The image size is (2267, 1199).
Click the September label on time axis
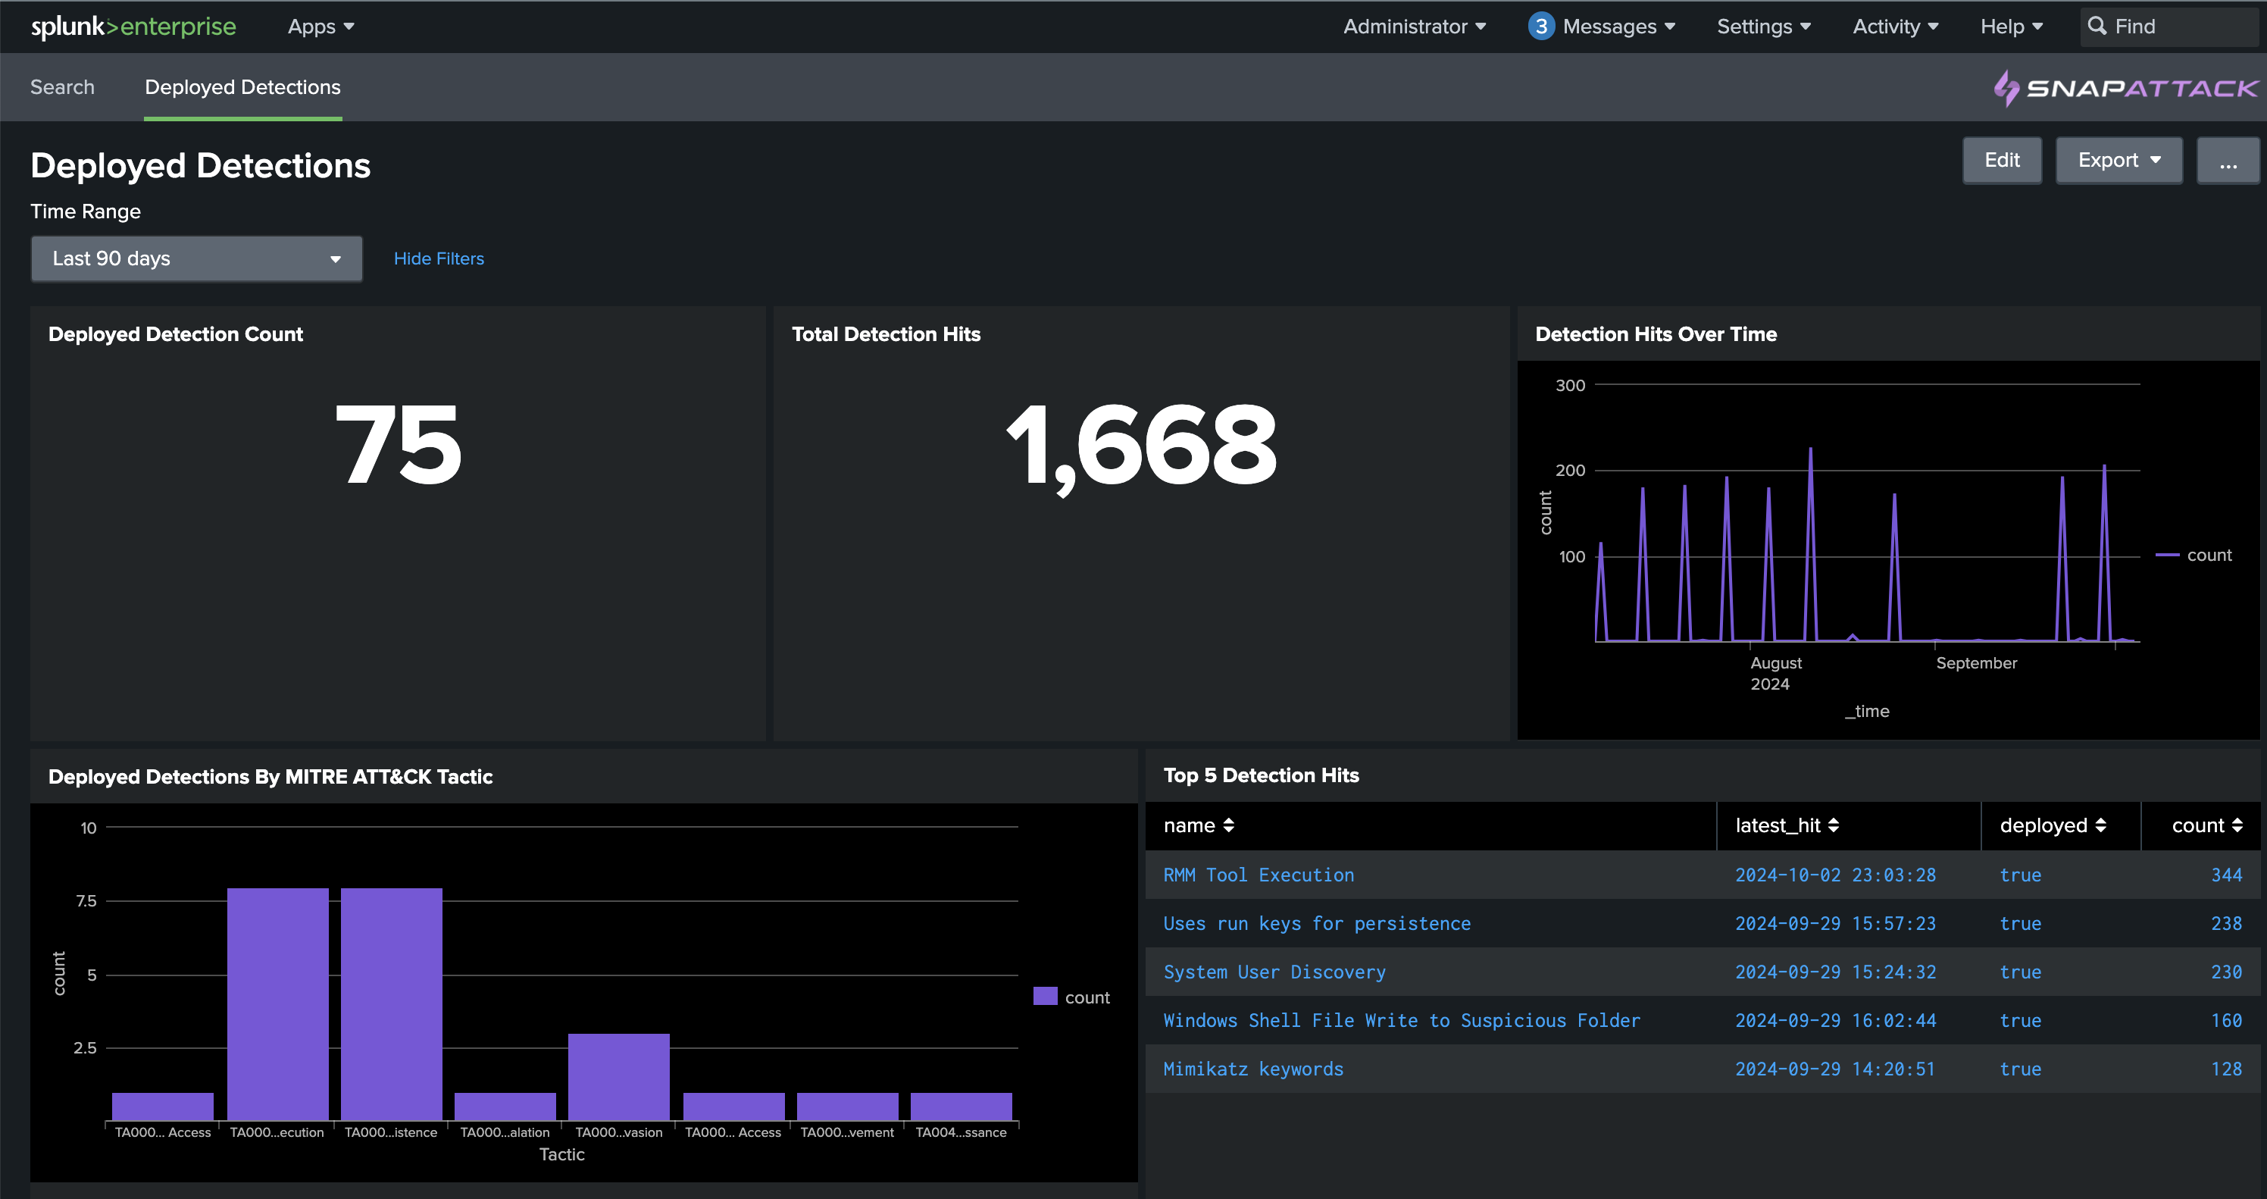pyautogui.click(x=1976, y=663)
